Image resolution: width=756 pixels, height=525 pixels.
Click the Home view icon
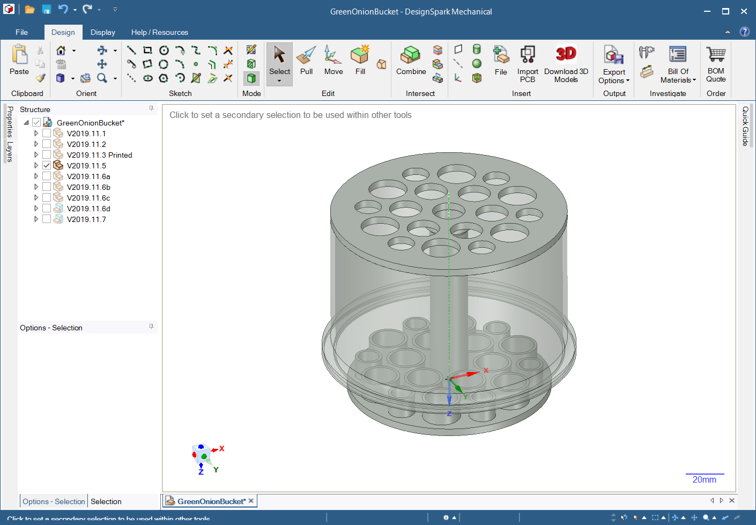[61, 50]
